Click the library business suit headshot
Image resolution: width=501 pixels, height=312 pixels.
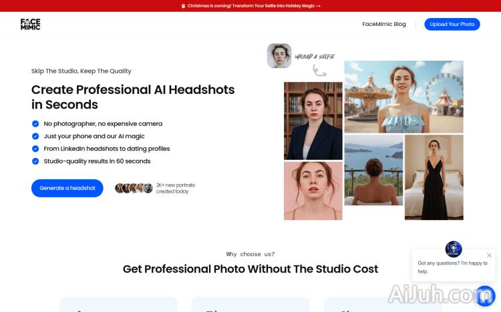(x=313, y=121)
